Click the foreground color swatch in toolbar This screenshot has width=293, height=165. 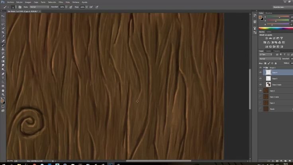(2, 101)
